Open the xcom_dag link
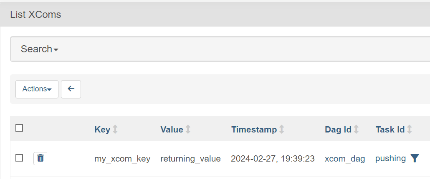This screenshot has width=430, height=179. pyautogui.click(x=345, y=159)
